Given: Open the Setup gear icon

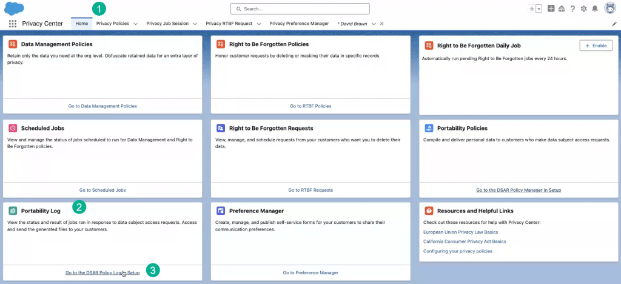Looking at the screenshot, I should click(583, 8).
